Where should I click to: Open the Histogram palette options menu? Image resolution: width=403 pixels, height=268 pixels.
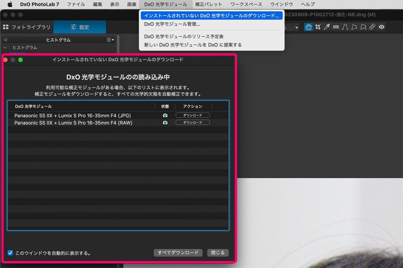pos(110,40)
